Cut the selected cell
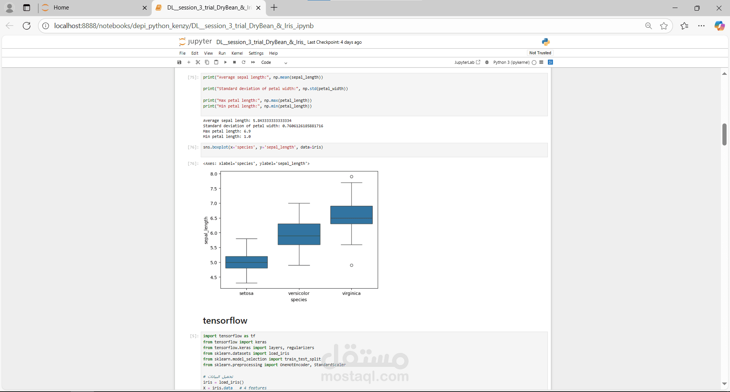The width and height of the screenshot is (730, 392). pyautogui.click(x=198, y=62)
